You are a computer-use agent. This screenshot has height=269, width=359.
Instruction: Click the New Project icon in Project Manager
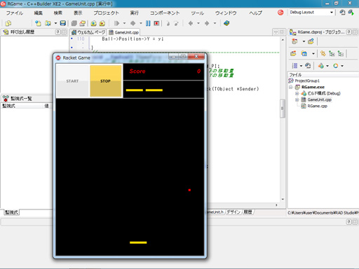311,41
